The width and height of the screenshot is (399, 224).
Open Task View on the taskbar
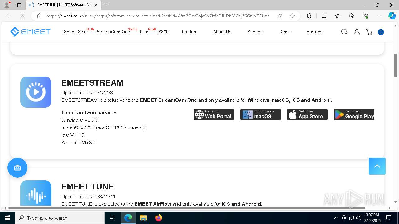(x=112, y=218)
